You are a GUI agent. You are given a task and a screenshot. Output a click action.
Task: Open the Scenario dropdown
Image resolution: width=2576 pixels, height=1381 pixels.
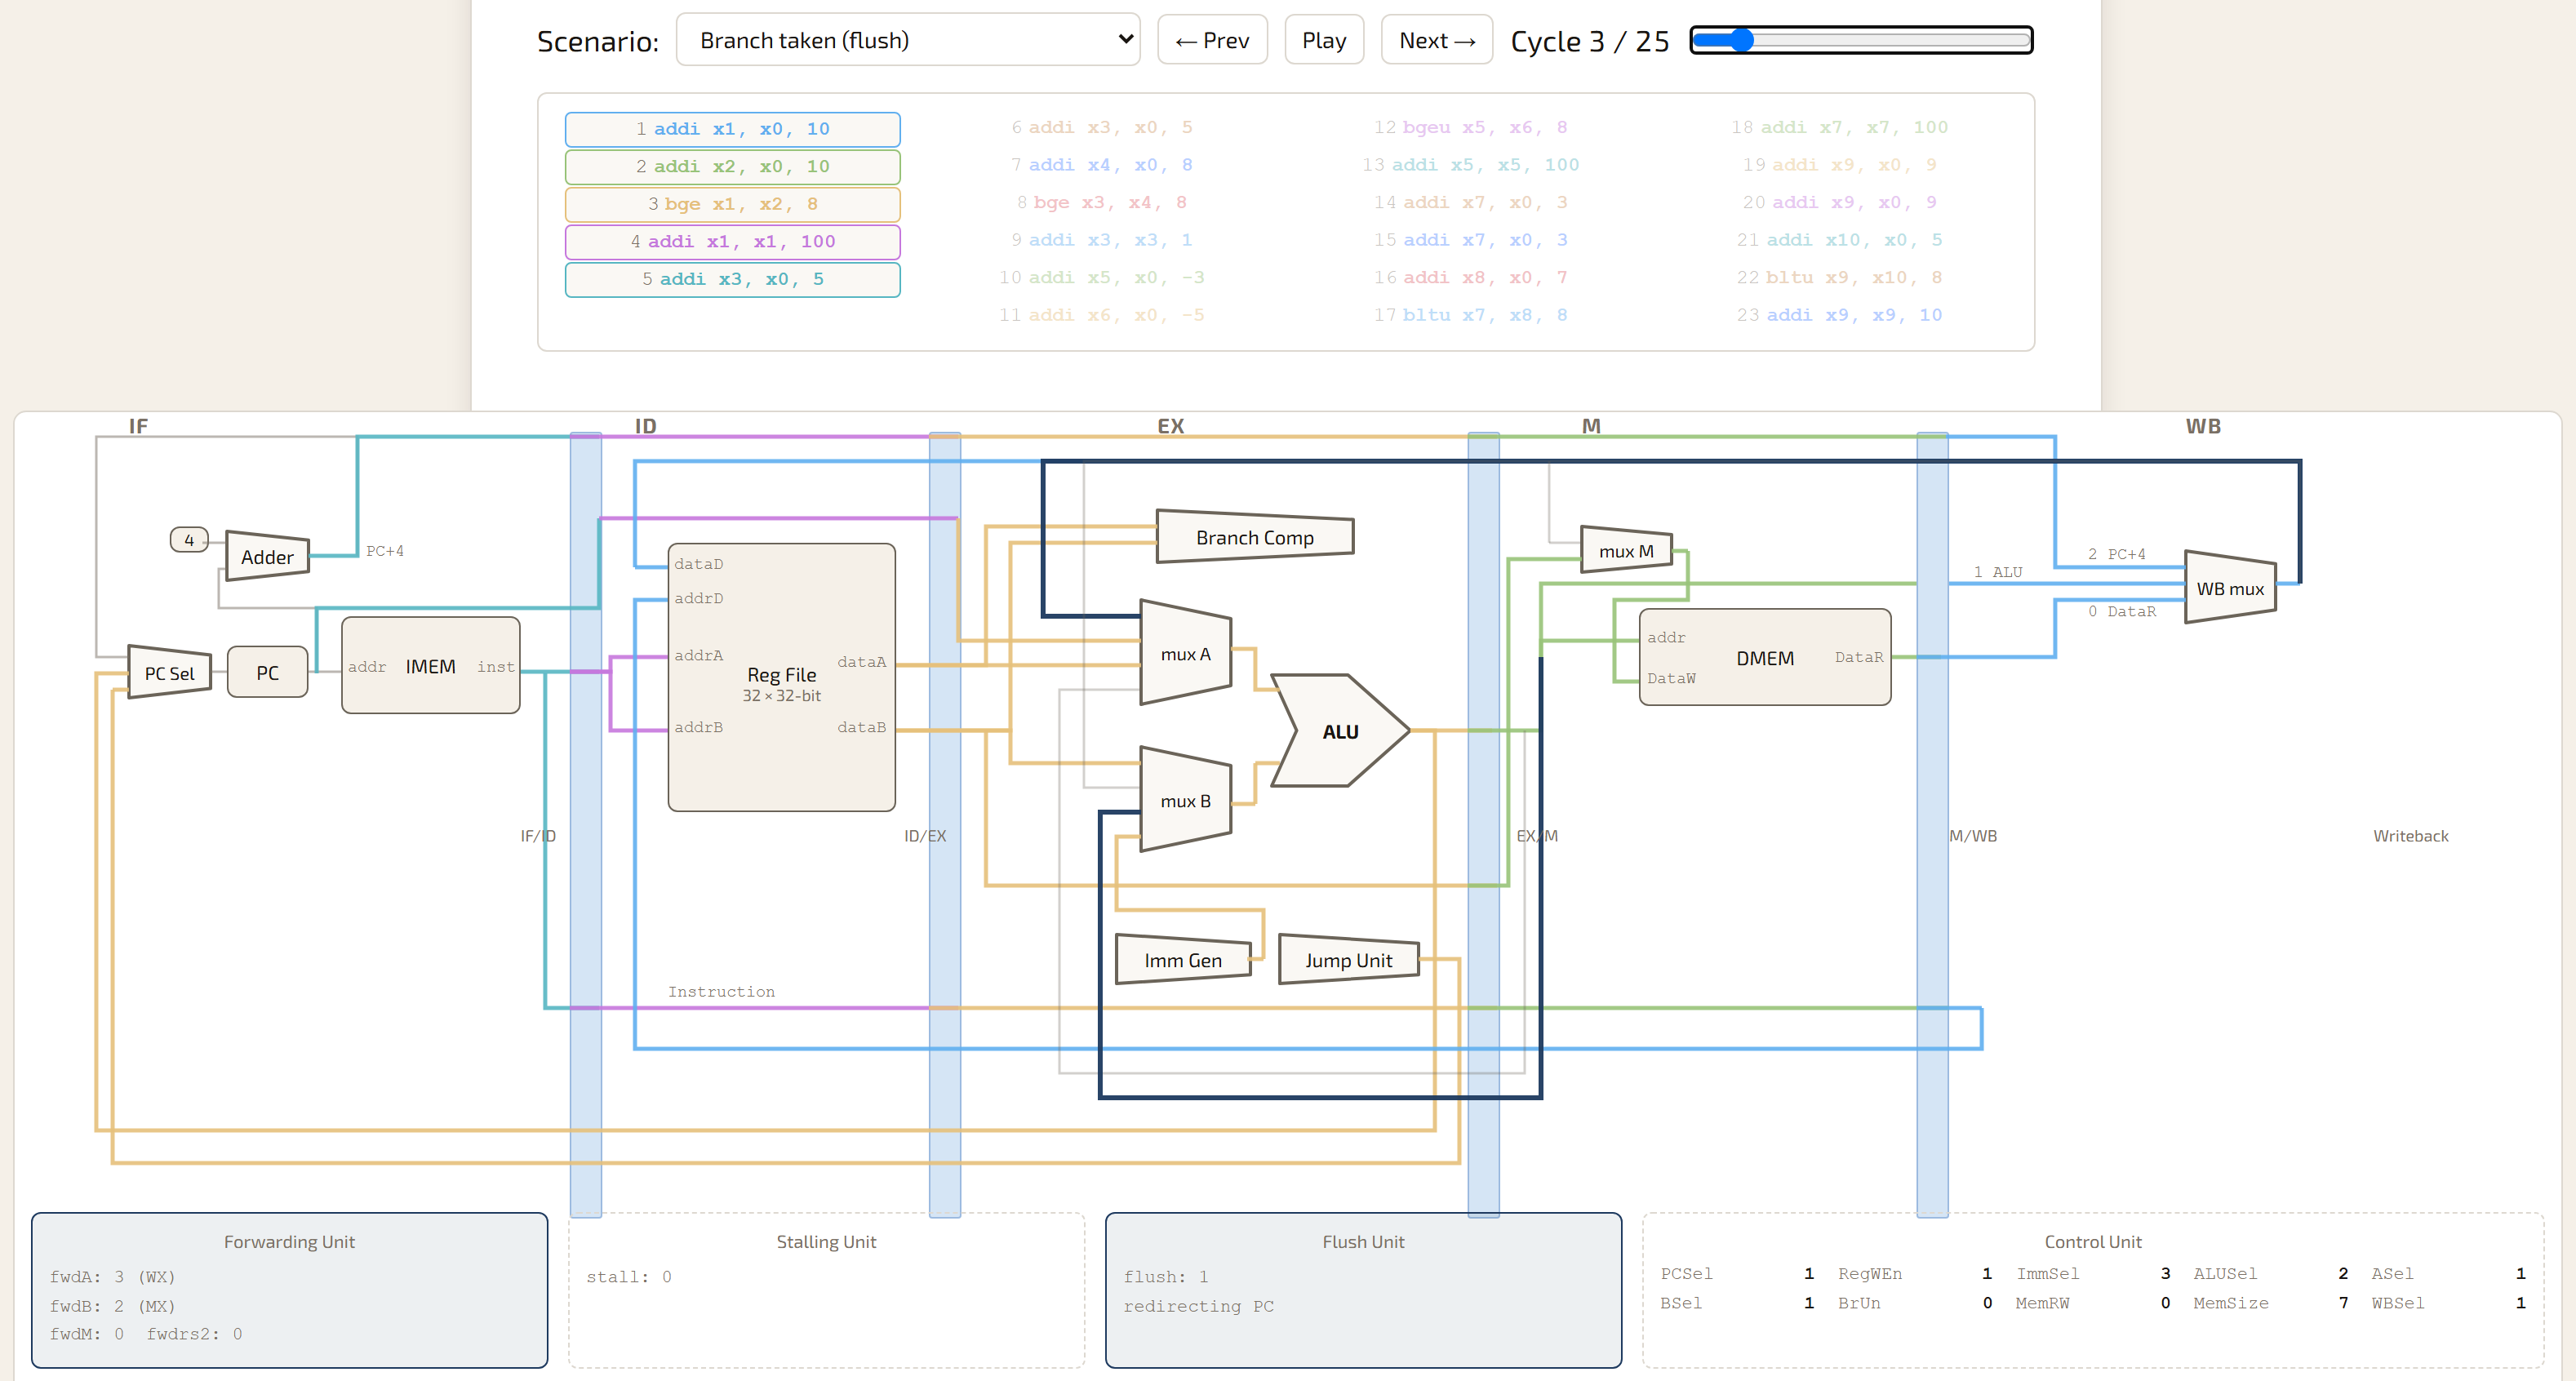click(907, 40)
